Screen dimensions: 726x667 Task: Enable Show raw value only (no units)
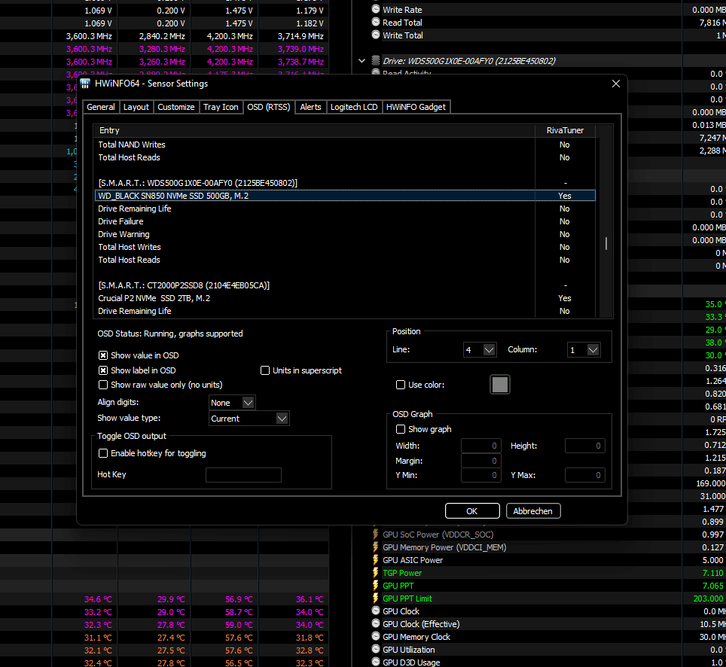(103, 385)
